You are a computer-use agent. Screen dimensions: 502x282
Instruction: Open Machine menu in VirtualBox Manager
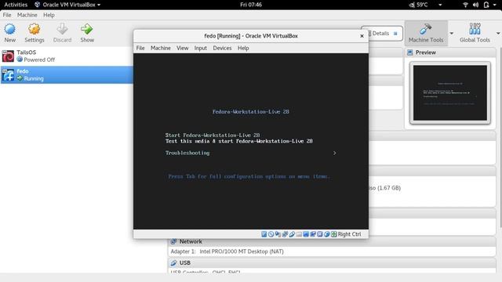coord(27,15)
